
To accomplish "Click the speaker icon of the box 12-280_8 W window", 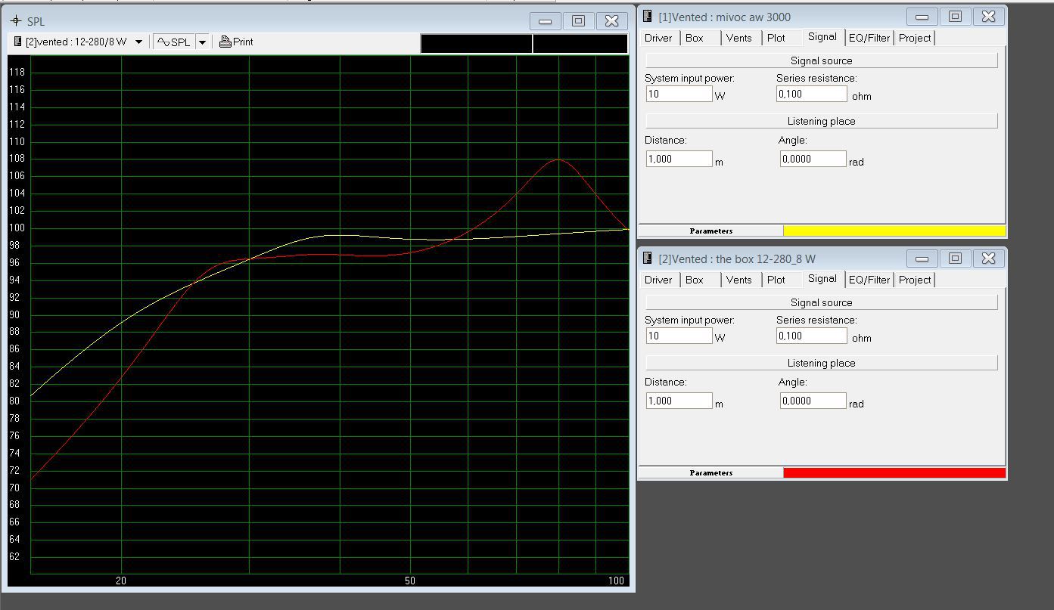I will click(648, 259).
